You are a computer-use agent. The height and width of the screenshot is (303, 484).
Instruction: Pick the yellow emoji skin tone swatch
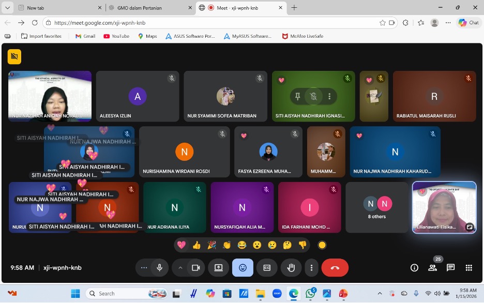[322, 245]
